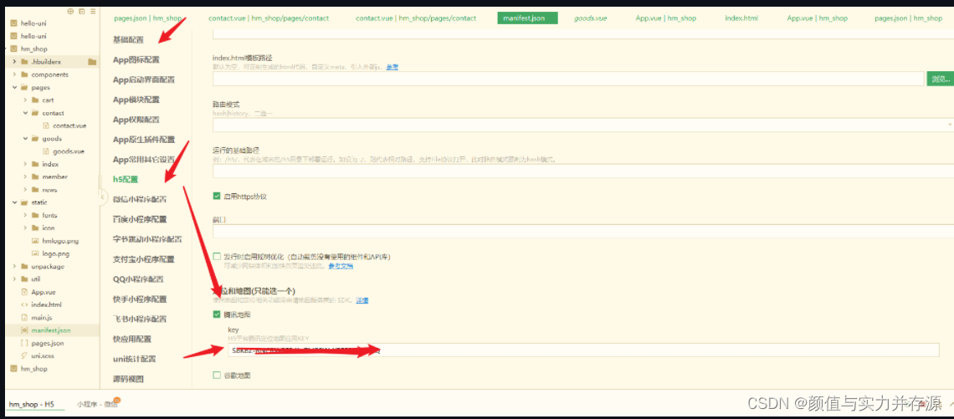Focus the 腾讯地图 key input field
The image size is (954, 419).
pyautogui.click(x=583, y=350)
